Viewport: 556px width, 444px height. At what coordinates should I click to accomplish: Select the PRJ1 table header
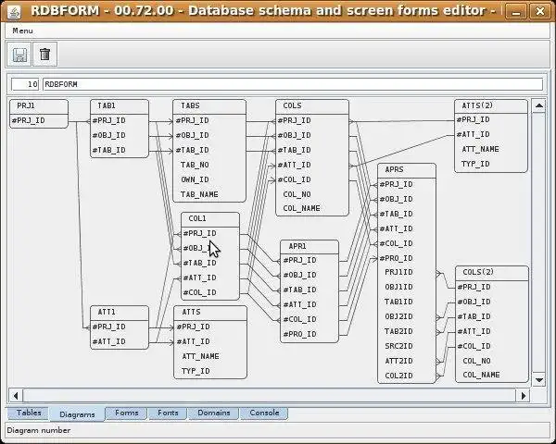tap(39, 105)
